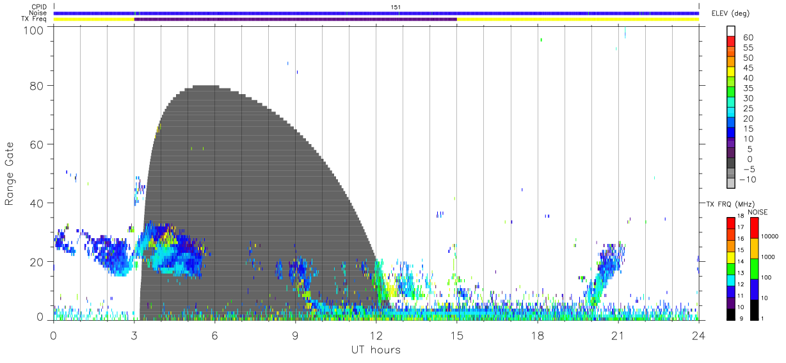Click the NOISE colorbar title

(758, 211)
